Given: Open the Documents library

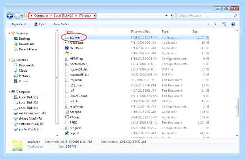Looking at the screenshot, I should coord(24,65).
